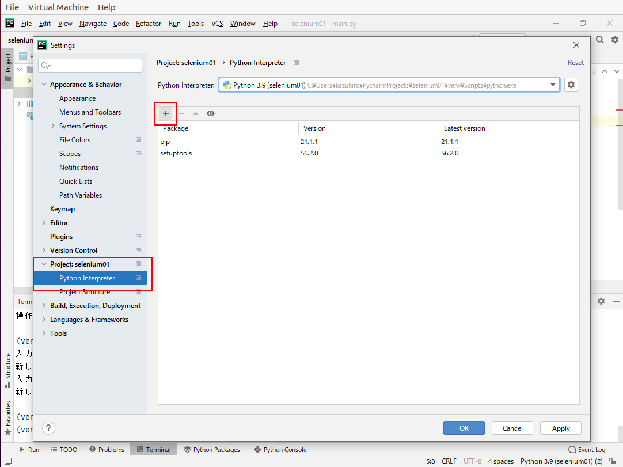Viewport: 623px width, 467px height.
Task: Click the gear icon beside the interpreter dropdown
Action: pyautogui.click(x=571, y=85)
